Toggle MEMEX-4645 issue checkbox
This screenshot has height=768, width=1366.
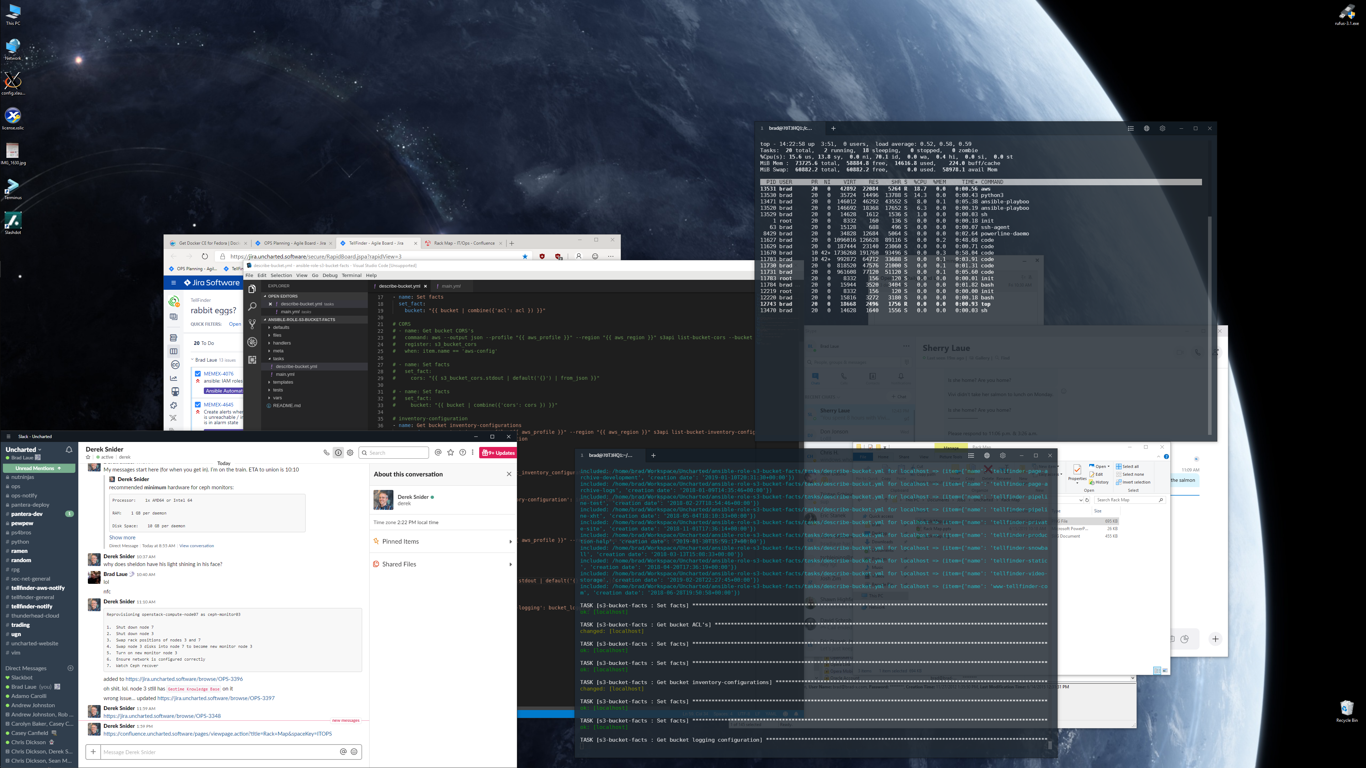pos(198,404)
